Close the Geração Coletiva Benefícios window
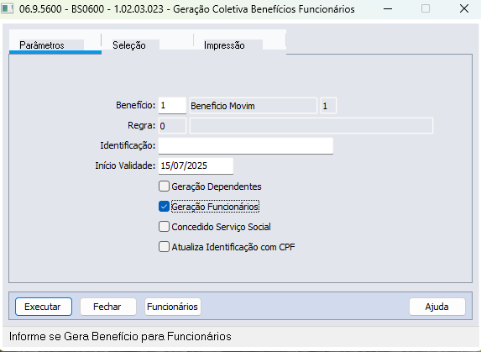 tap(464, 9)
